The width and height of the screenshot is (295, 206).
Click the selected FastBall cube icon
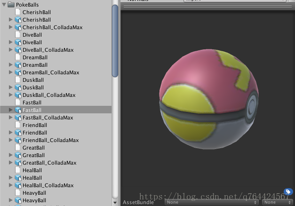click(x=18, y=110)
